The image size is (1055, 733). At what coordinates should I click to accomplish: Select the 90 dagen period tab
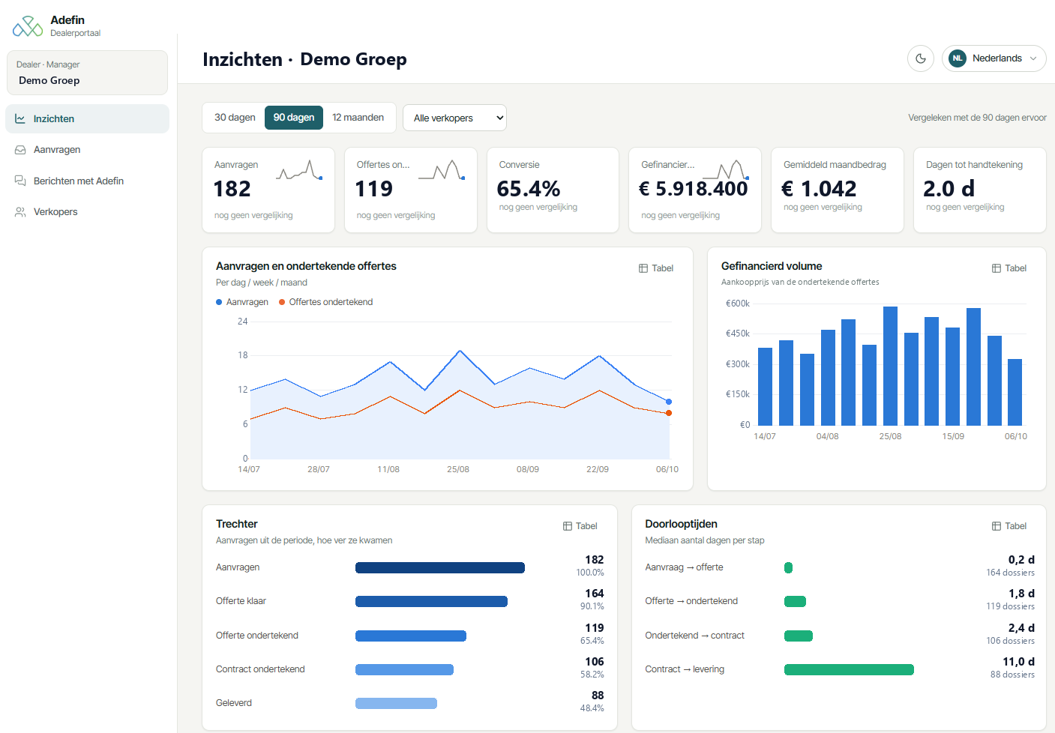point(294,118)
